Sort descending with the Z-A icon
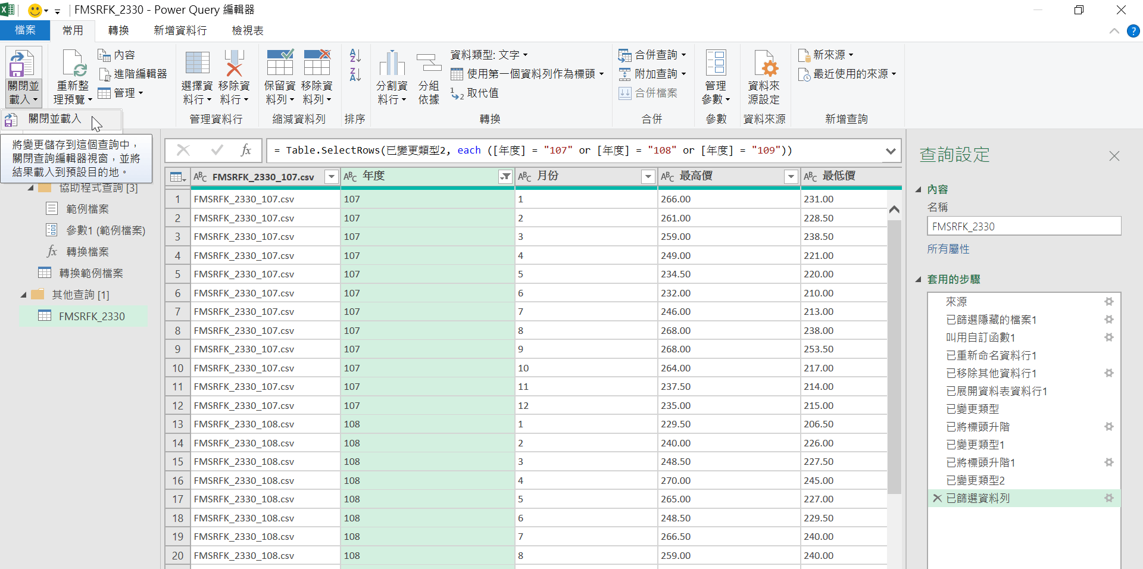 (355, 74)
